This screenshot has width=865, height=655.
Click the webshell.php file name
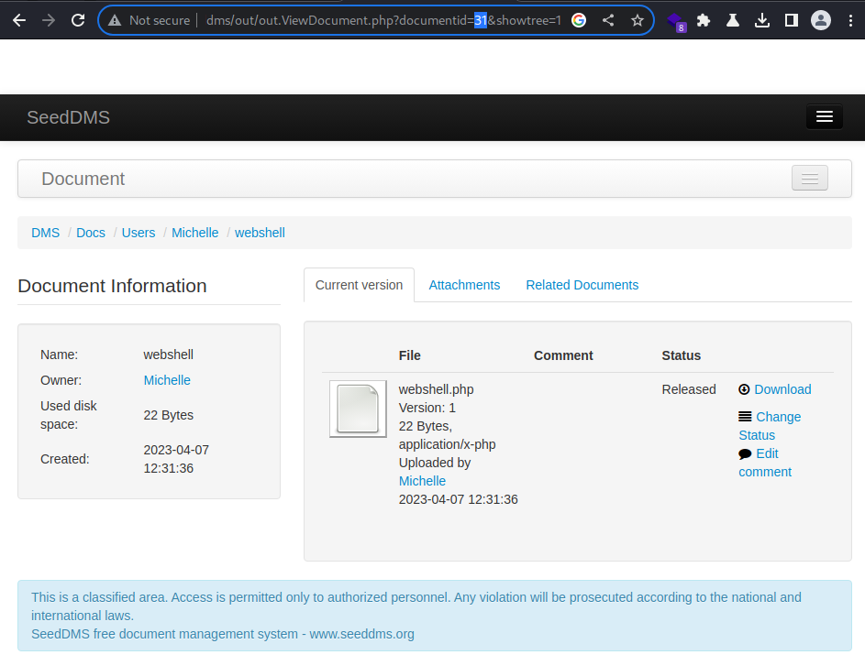437,389
